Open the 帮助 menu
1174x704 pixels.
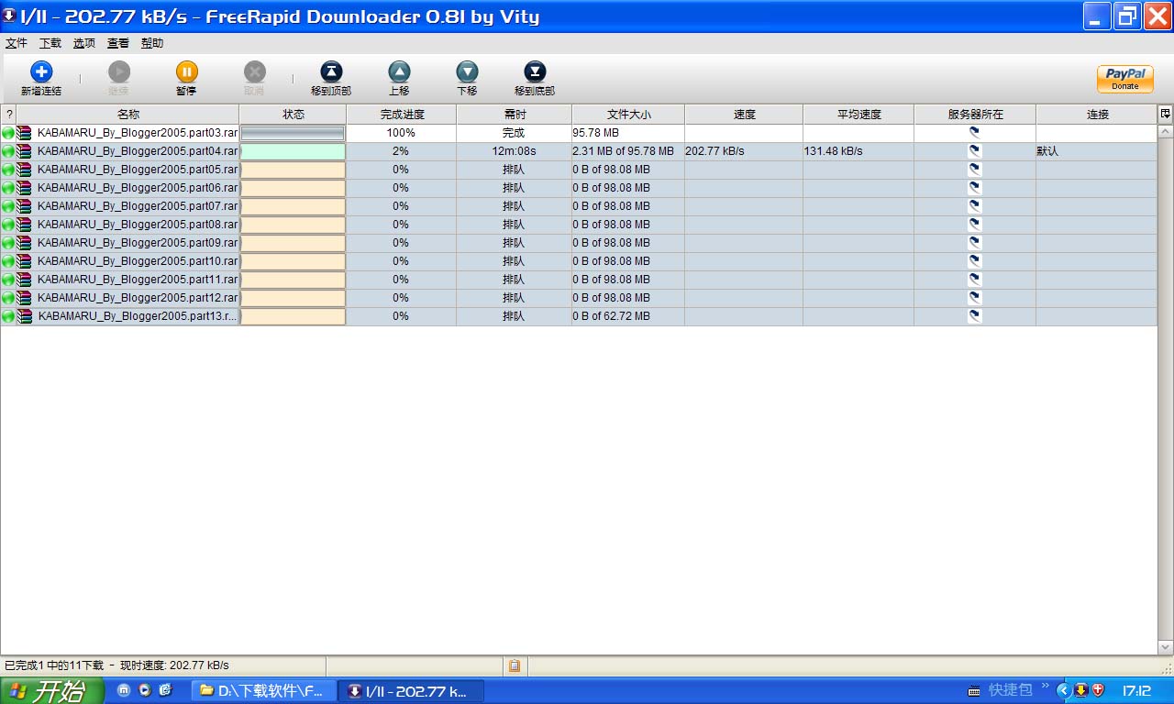coord(152,43)
